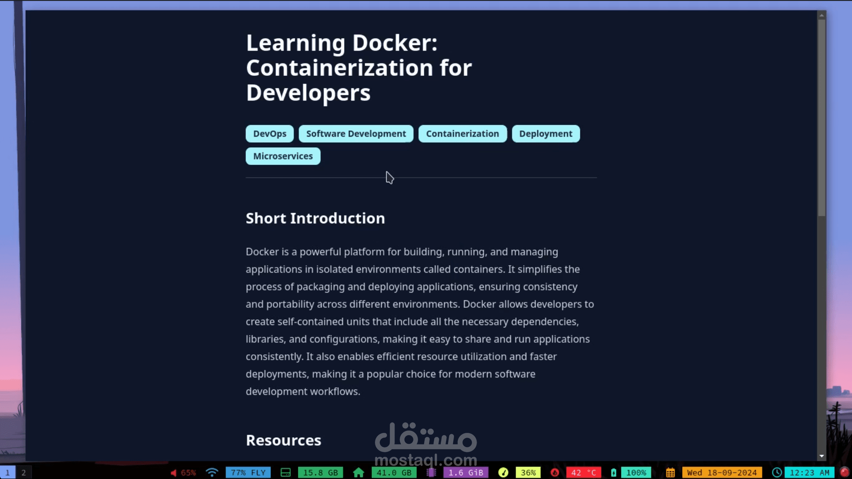Viewport: 852px width, 479px height.
Task: Click the scrollbar up arrow
Action: point(822,15)
